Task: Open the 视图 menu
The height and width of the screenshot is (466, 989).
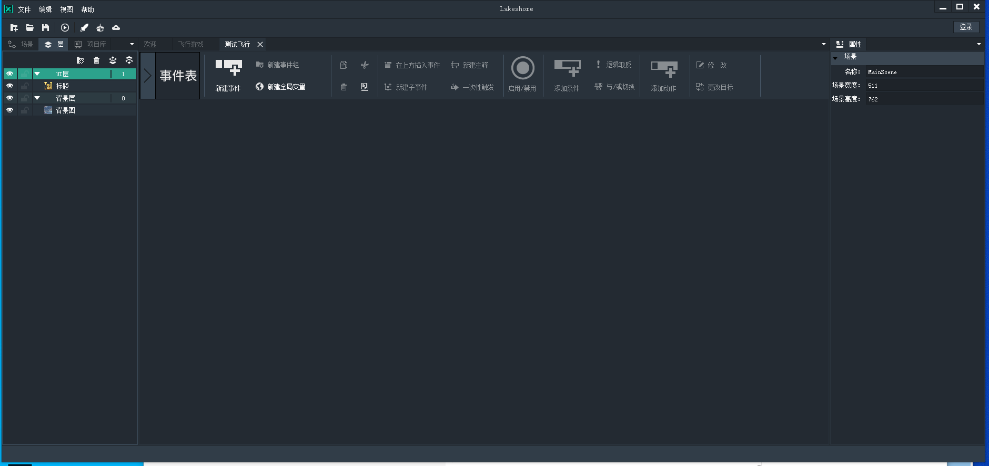Action: (x=66, y=9)
